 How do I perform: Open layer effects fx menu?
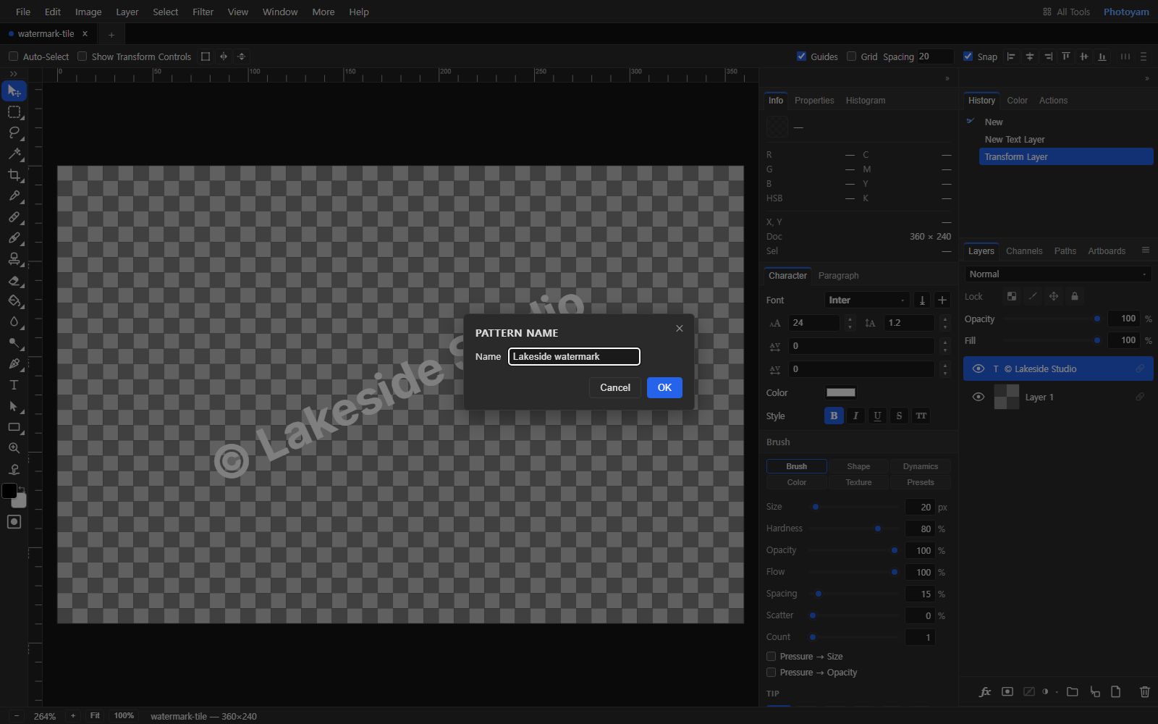[985, 692]
